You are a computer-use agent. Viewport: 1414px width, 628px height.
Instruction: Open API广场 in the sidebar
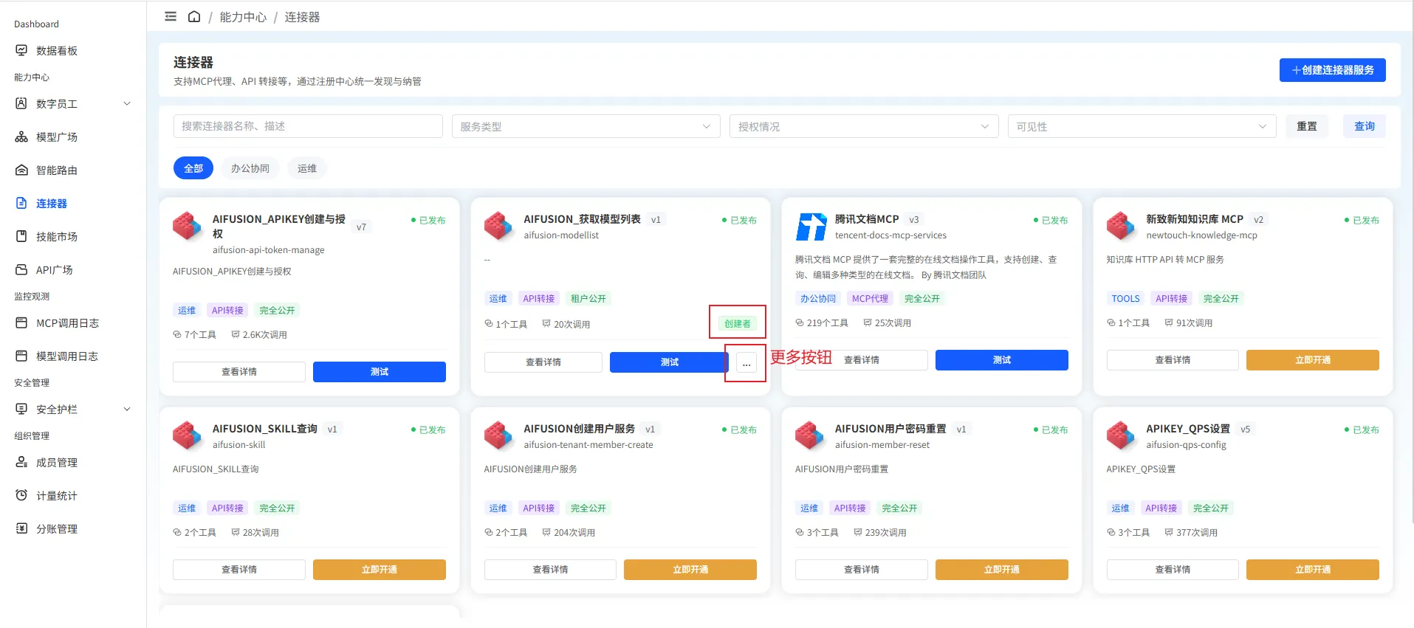55,269
